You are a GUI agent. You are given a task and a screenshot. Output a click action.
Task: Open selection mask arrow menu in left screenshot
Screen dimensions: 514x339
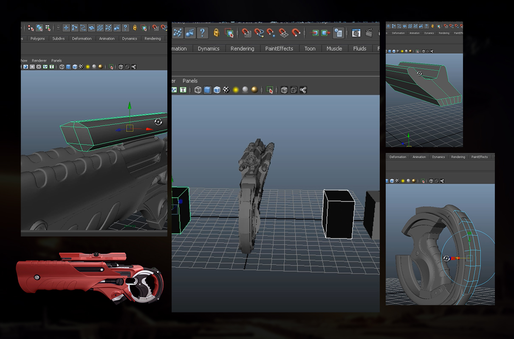(x=58, y=28)
